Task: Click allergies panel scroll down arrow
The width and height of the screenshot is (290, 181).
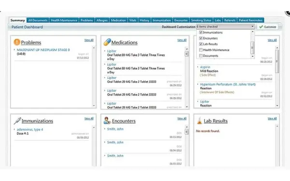Action: click(277, 106)
